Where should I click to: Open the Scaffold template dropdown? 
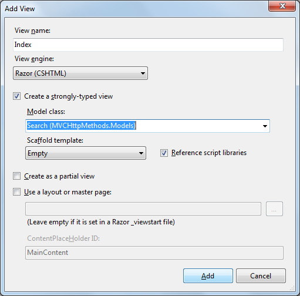click(x=86, y=153)
